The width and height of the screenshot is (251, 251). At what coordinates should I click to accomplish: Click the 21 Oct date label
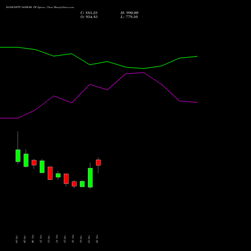(89, 239)
